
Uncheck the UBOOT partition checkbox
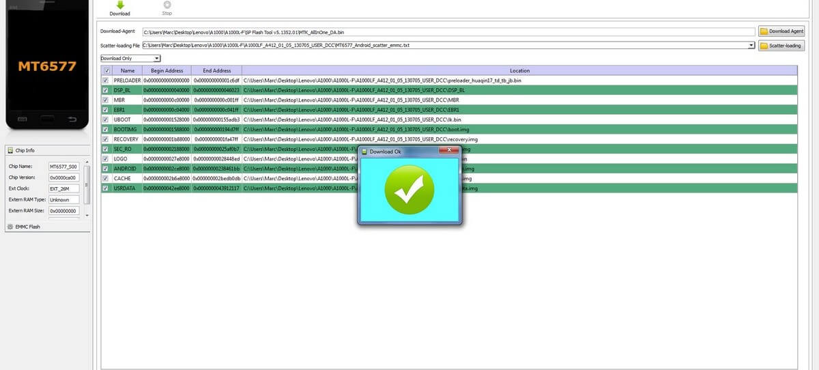click(105, 119)
